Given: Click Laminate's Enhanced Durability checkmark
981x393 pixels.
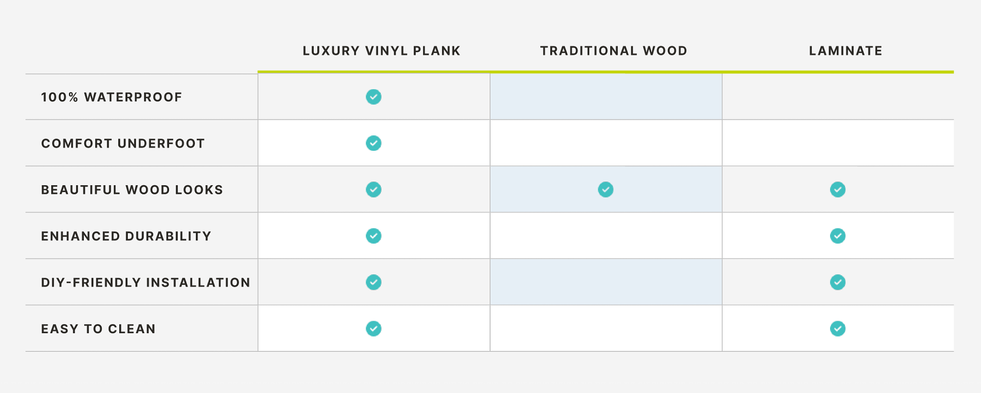Looking at the screenshot, I should [x=838, y=236].
